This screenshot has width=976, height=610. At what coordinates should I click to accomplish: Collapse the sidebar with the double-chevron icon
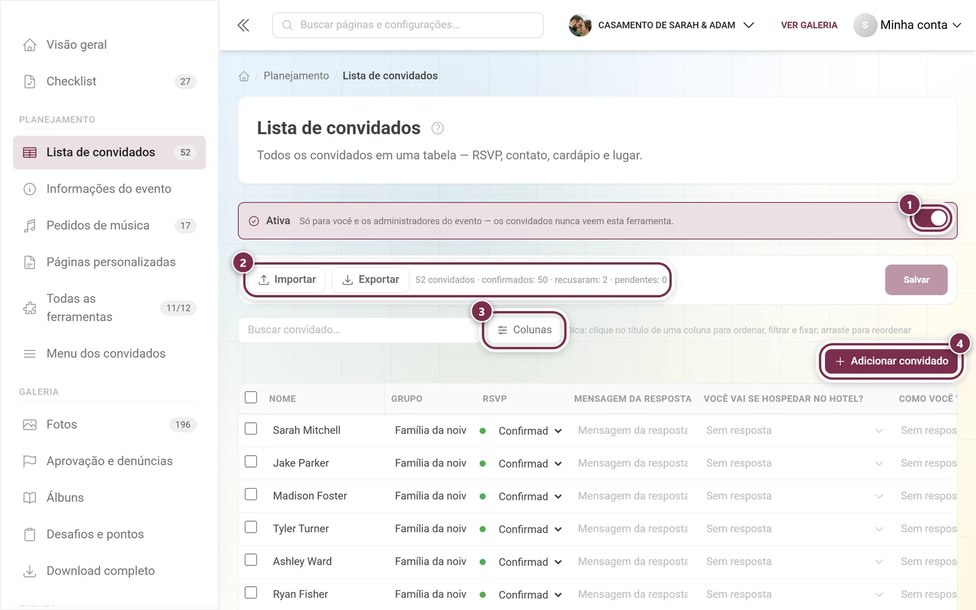pos(243,25)
